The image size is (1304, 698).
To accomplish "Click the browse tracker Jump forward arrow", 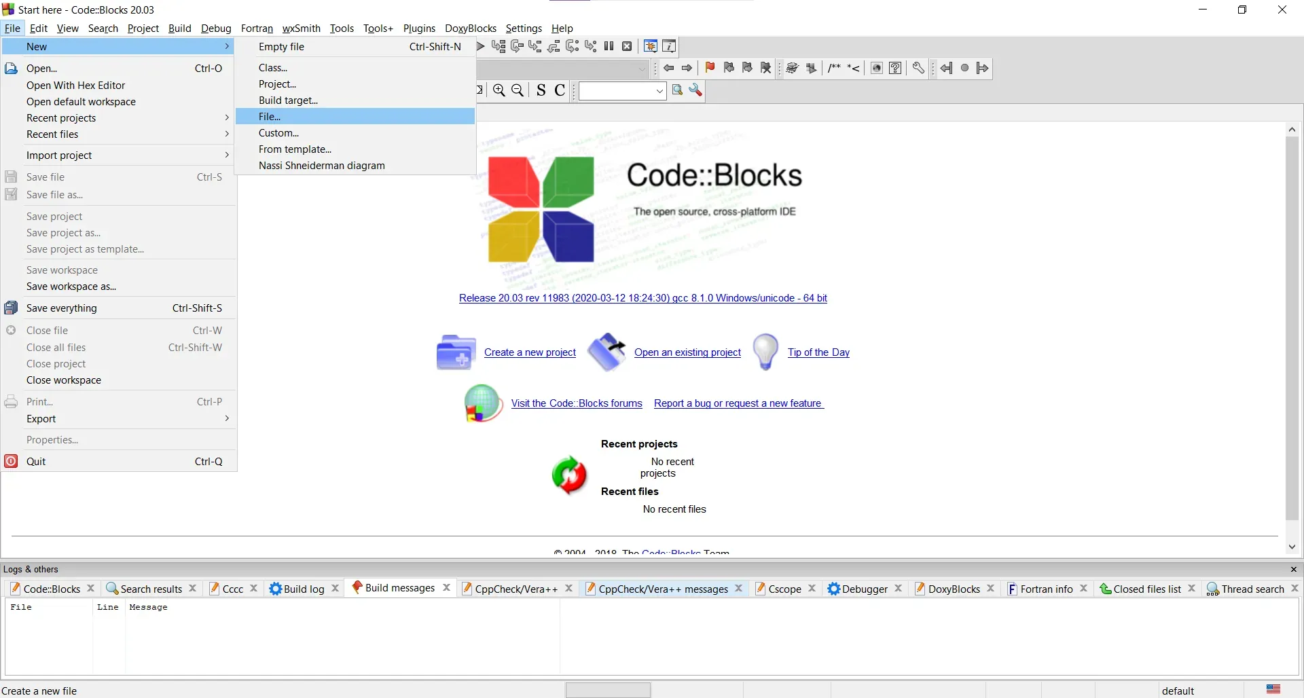I will pos(687,68).
